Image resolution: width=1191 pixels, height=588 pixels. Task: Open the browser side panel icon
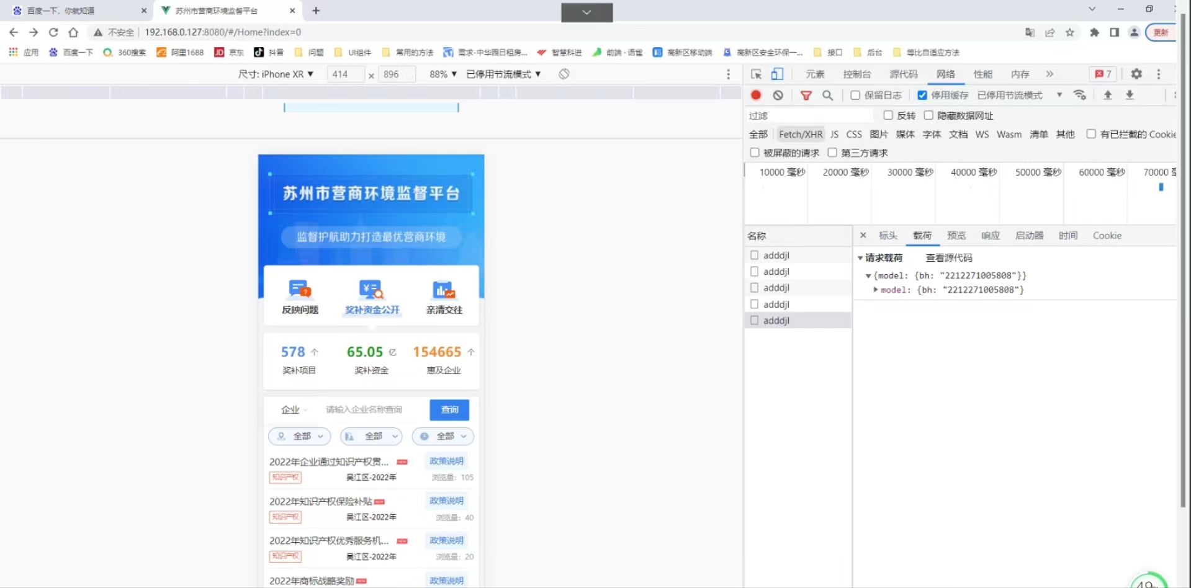coord(1114,32)
